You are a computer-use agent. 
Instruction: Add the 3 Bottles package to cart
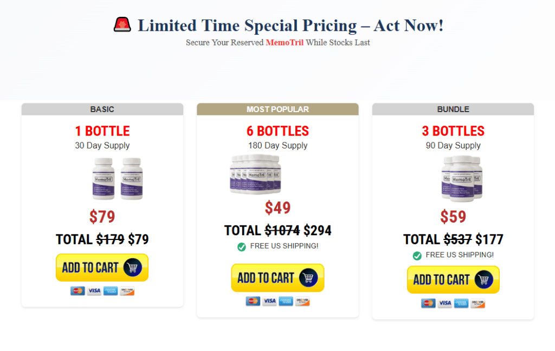click(x=453, y=279)
